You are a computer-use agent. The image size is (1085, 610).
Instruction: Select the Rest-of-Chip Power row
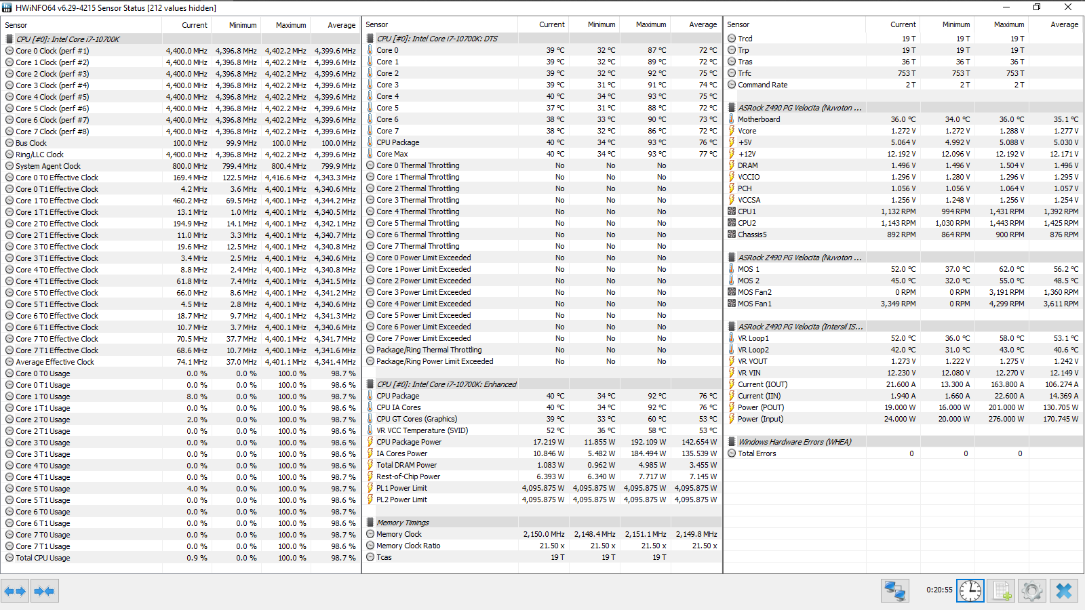(542, 476)
